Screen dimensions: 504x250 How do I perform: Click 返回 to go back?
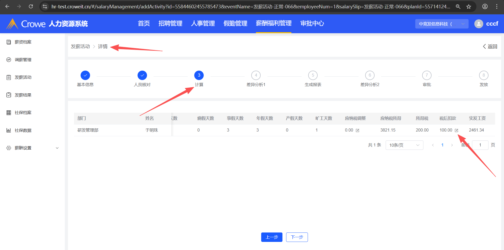490,47
